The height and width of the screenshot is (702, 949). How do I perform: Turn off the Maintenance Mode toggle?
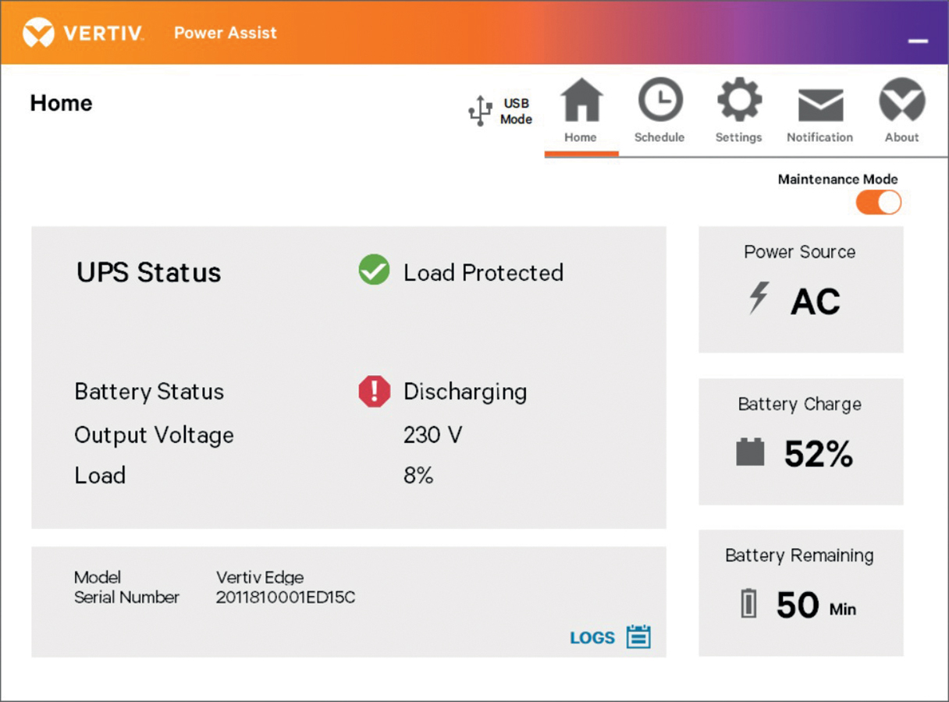878,203
